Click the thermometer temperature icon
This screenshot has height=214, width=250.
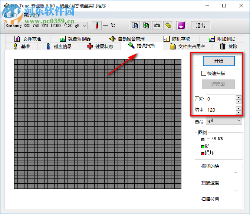pos(96,26)
